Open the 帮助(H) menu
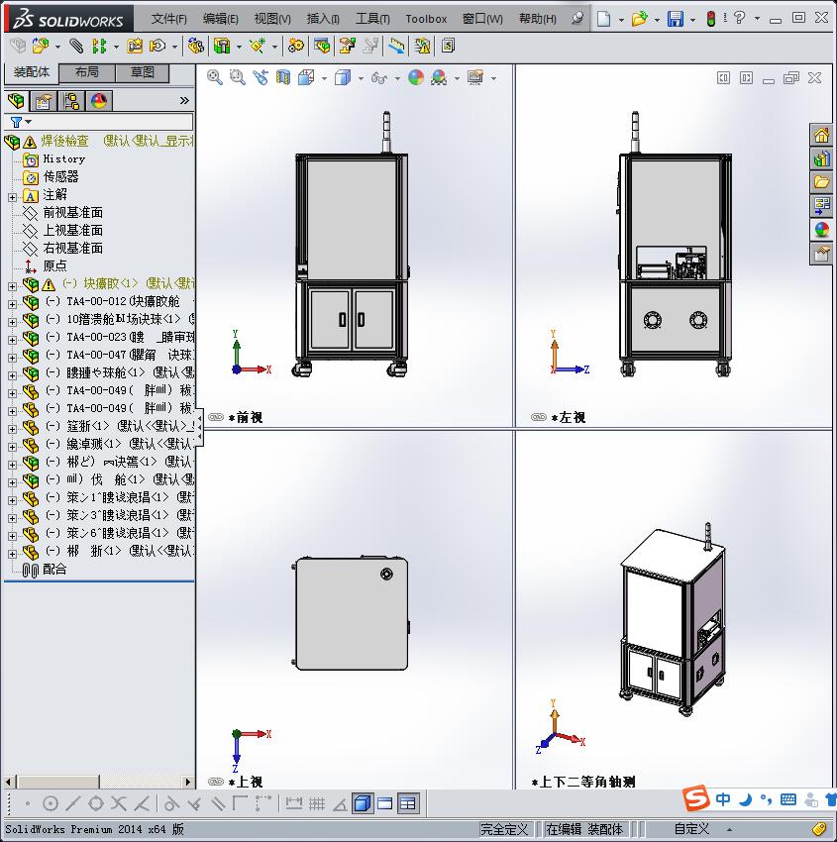Image resolution: width=837 pixels, height=842 pixels. pyautogui.click(x=538, y=19)
